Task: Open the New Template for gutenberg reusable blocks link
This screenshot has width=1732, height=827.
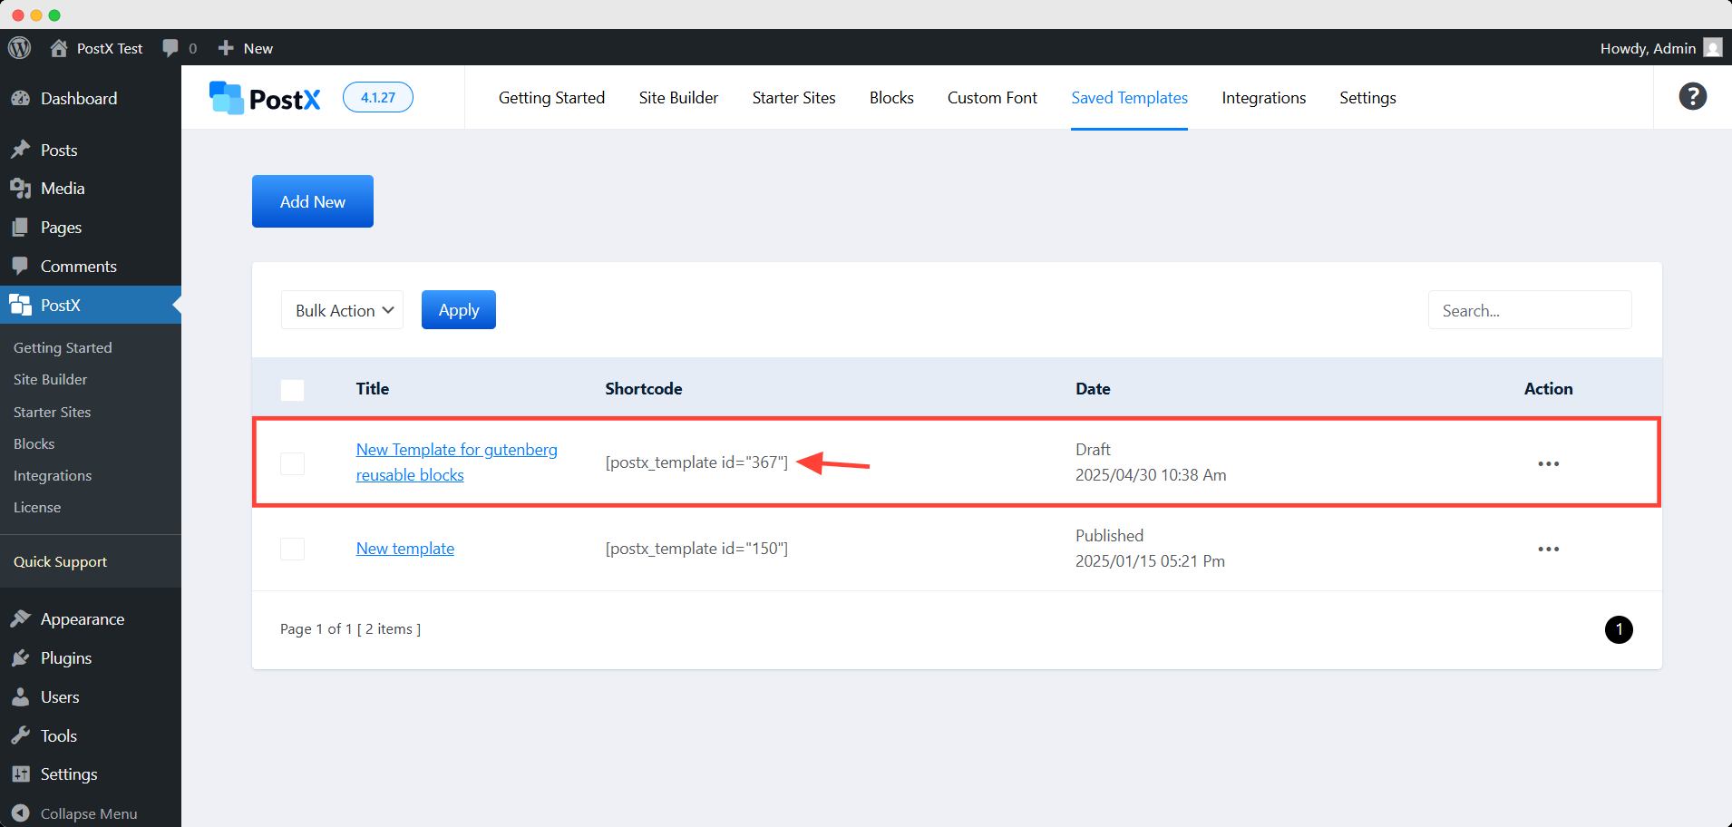Action: 457,462
